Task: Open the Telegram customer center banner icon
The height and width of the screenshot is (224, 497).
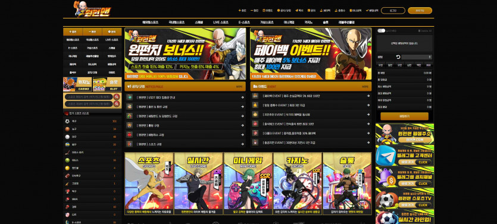Action: point(386,155)
